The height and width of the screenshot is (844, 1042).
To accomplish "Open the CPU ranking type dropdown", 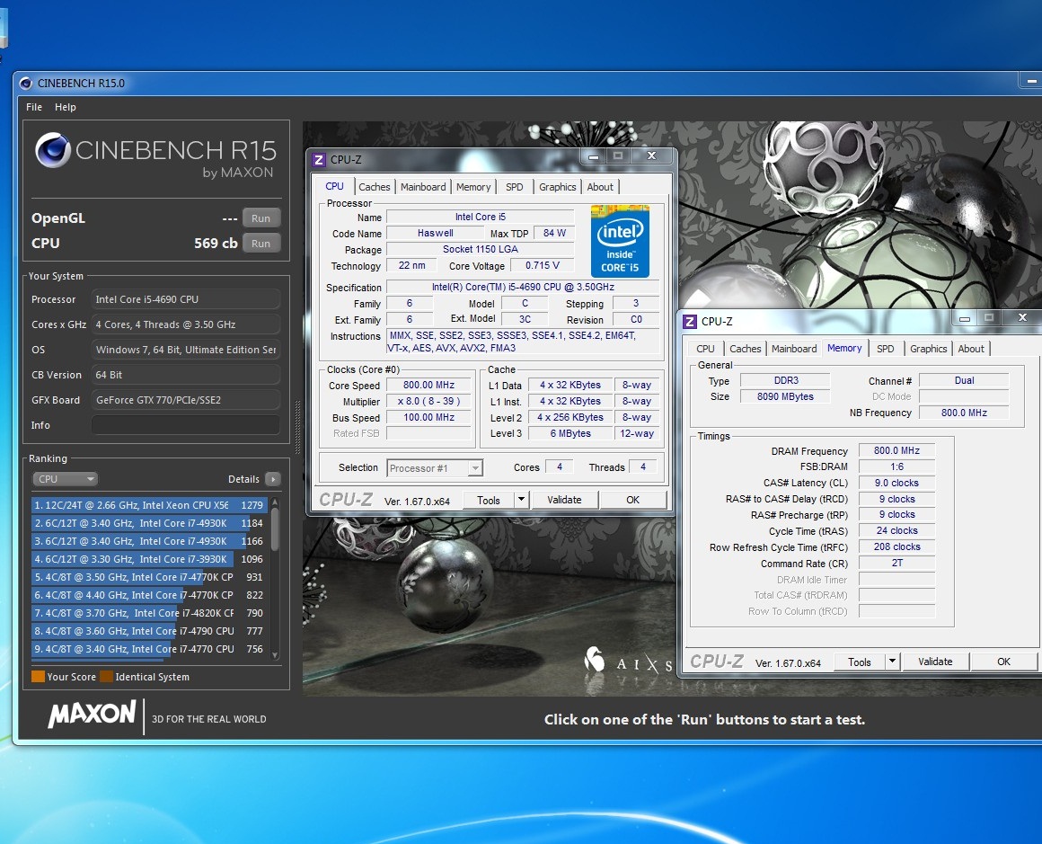I will point(65,479).
